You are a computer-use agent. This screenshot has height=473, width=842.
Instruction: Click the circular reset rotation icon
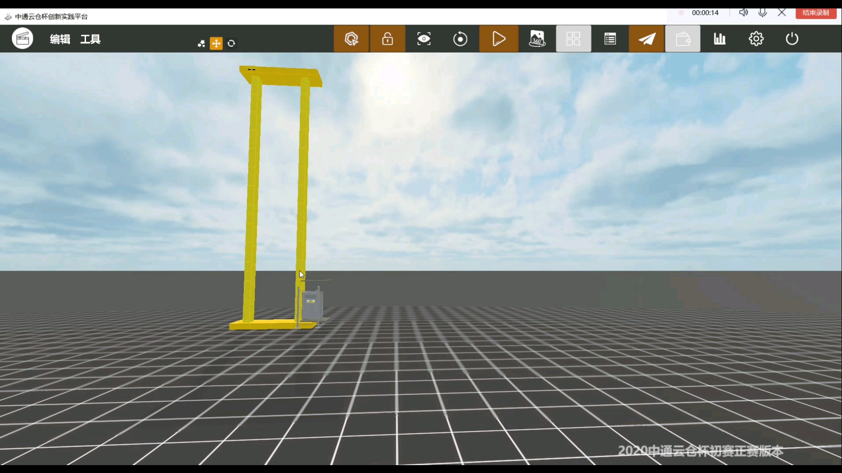pos(460,39)
